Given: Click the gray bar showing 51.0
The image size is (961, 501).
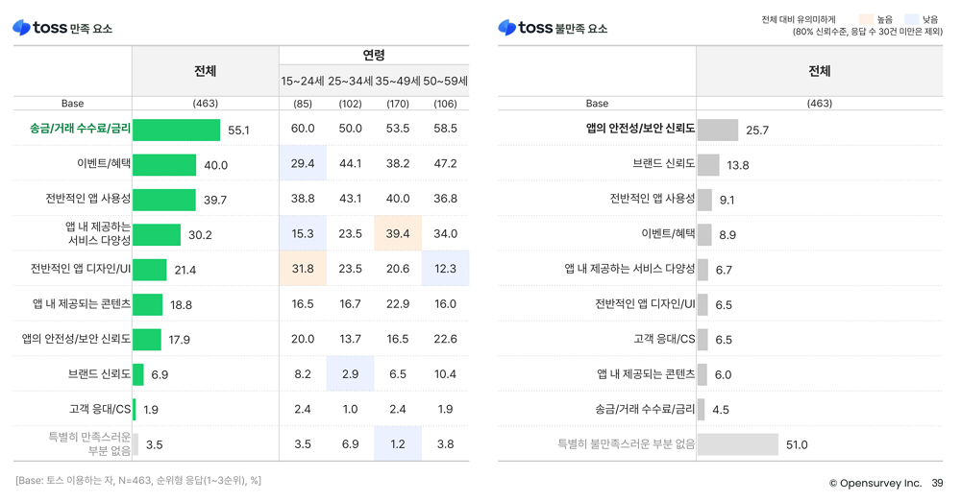Looking at the screenshot, I should click(737, 444).
